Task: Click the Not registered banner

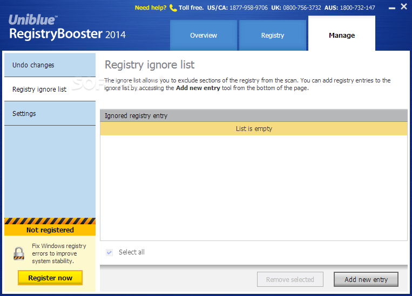Action: point(50,230)
